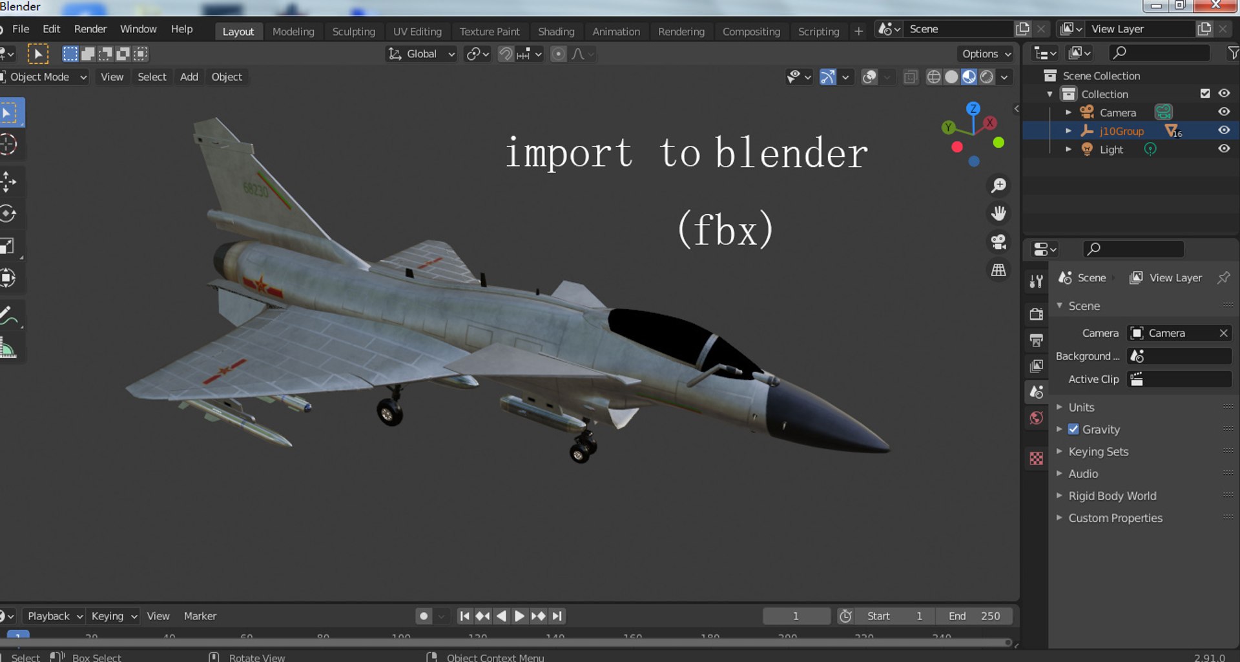Open Options dropdown

[986, 54]
